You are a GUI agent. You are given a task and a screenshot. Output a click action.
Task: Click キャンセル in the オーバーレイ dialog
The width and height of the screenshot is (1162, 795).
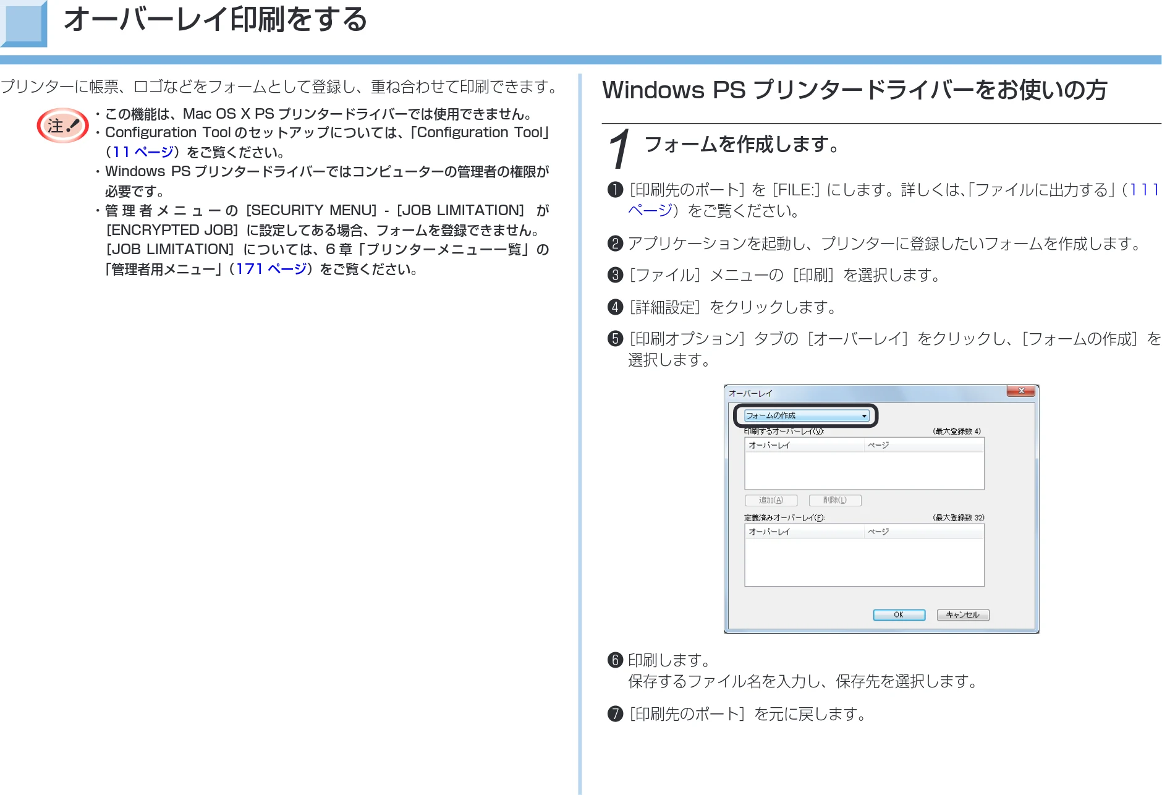pyautogui.click(x=963, y=614)
